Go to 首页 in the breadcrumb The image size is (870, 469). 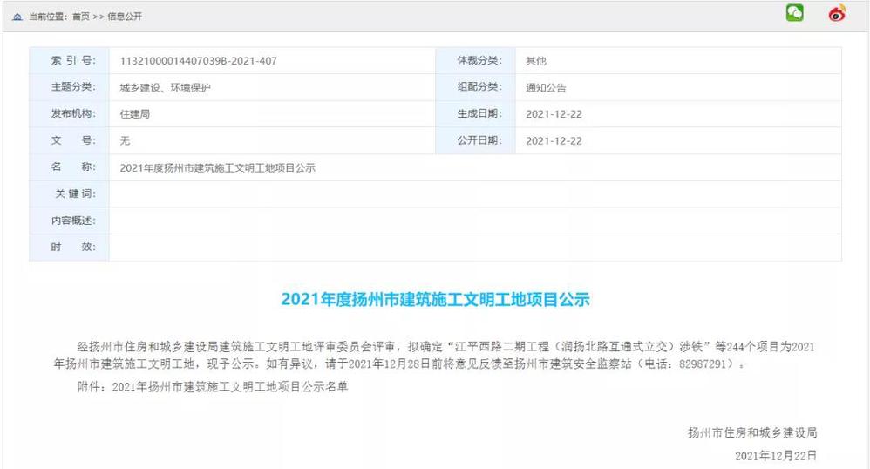point(81,17)
